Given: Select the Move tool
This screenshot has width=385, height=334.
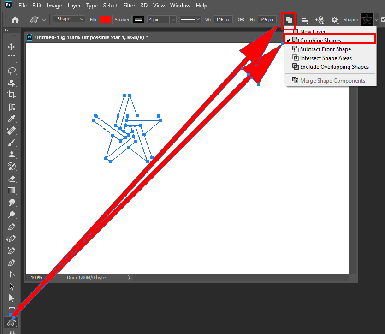Looking at the screenshot, I should [x=12, y=46].
